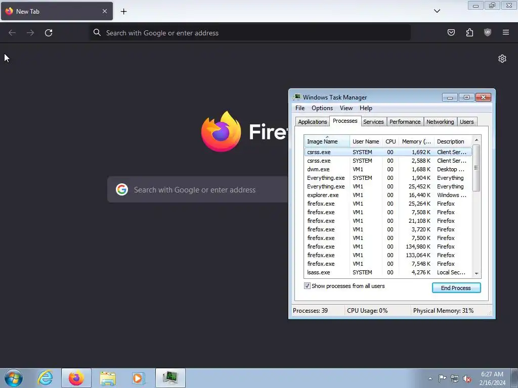Open the taskbar clock and date
The height and width of the screenshot is (388, 518).
[x=492, y=378]
